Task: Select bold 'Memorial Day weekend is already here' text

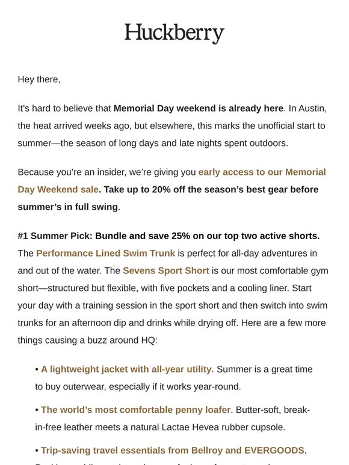Action: pyautogui.click(x=199, y=108)
